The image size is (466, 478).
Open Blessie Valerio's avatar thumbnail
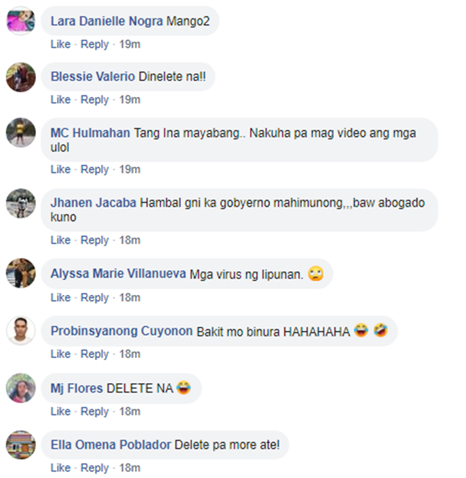(21, 77)
